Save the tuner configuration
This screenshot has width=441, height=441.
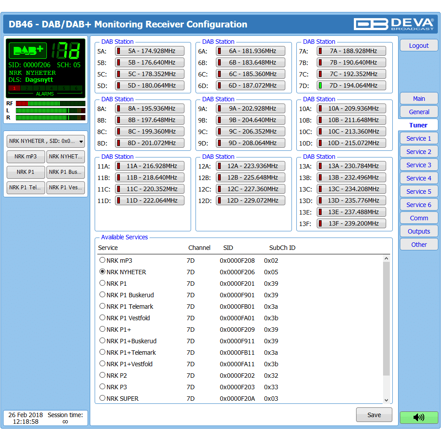click(x=374, y=415)
